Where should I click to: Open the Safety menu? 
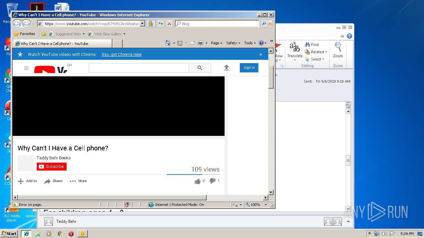(233, 43)
